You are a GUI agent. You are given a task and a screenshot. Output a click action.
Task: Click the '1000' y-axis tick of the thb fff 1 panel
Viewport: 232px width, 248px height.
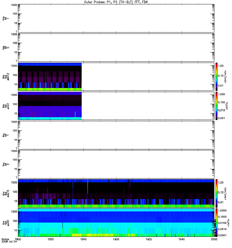[x=14, y=5]
